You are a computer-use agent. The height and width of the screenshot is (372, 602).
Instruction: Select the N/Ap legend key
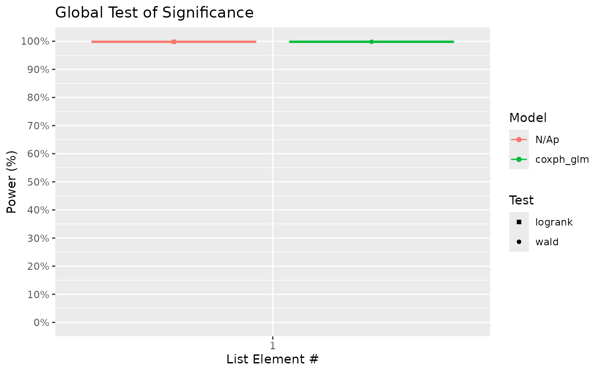pyautogui.click(x=519, y=140)
